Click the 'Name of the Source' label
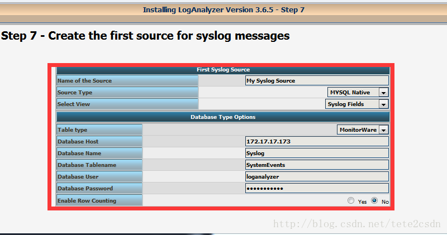 (x=85, y=80)
